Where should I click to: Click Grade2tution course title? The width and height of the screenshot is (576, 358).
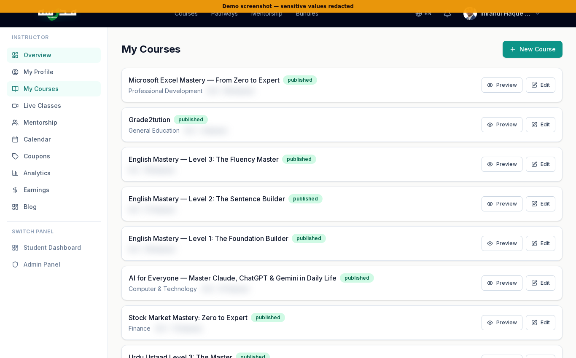coord(149,120)
